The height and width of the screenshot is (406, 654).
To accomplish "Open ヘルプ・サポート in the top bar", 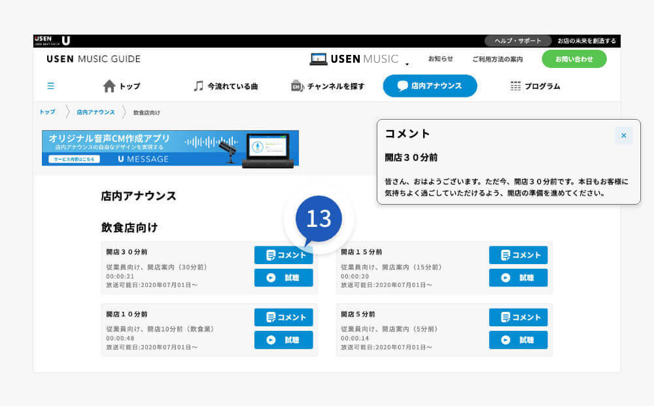I will click(517, 41).
